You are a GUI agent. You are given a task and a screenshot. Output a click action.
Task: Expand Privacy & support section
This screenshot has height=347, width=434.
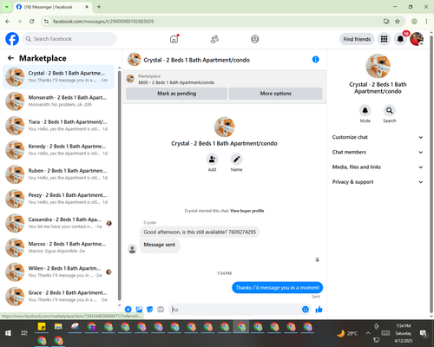pyautogui.click(x=378, y=182)
